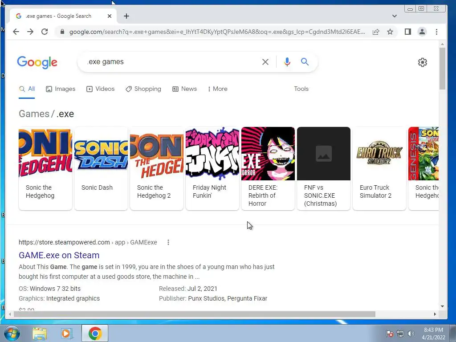The width and height of the screenshot is (456, 342).
Task: Click the vertical scrollbar thumb
Action: pos(442,69)
